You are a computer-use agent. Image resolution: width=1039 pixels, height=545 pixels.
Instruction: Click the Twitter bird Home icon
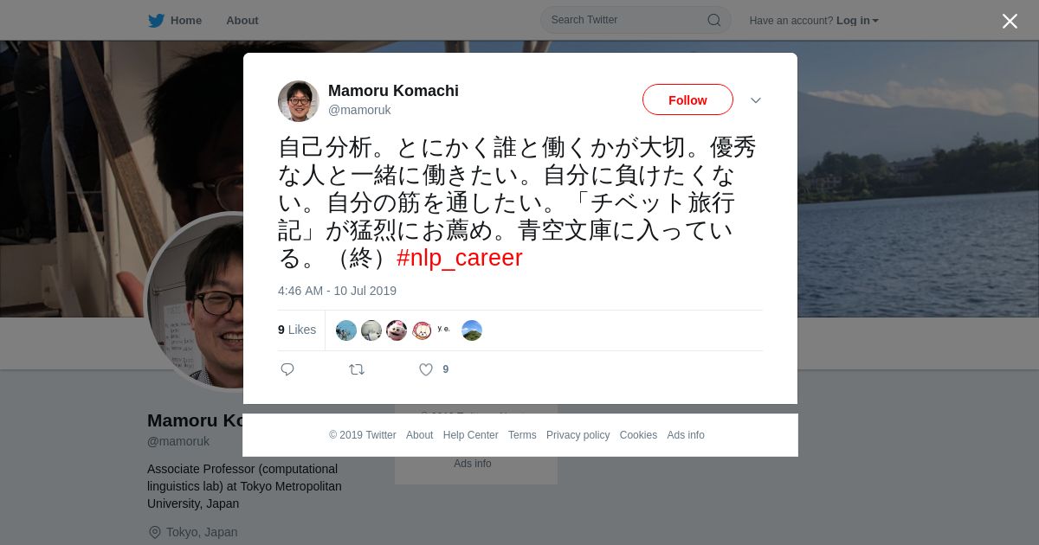(x=156, y=21)
